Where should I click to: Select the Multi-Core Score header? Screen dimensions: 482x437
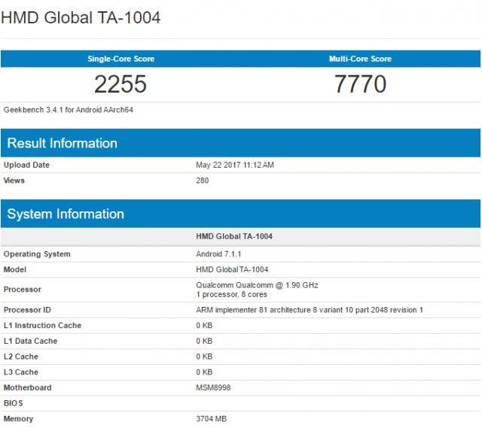tap(360, 59)
